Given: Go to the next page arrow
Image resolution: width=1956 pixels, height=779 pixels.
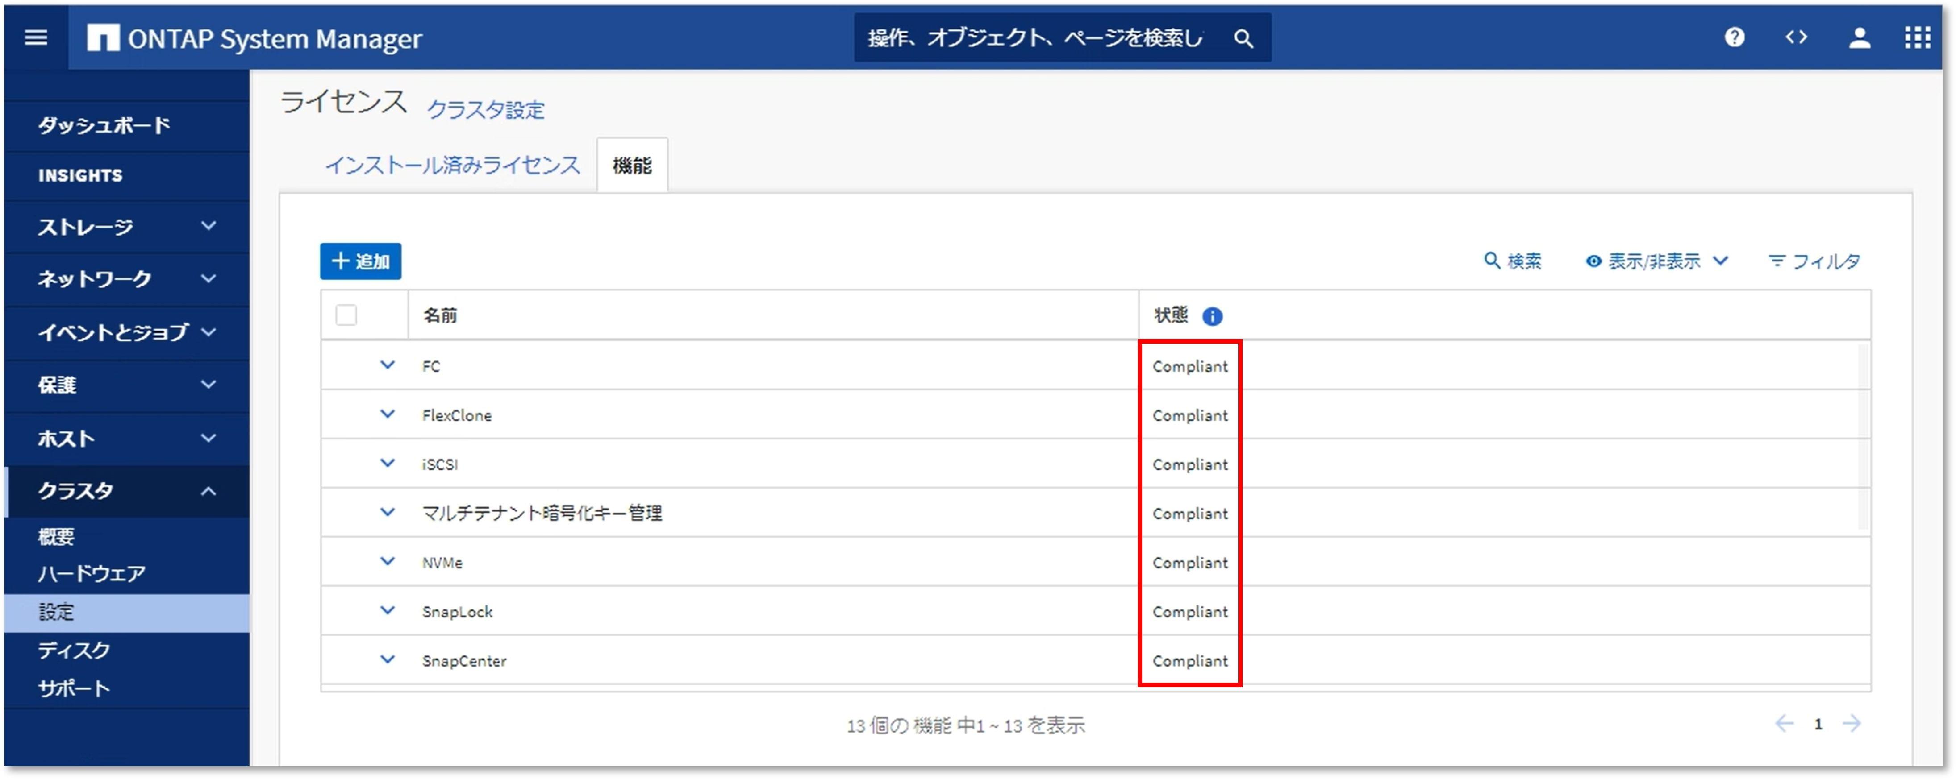Looking at the screenshot, I should click(1852, 724).
